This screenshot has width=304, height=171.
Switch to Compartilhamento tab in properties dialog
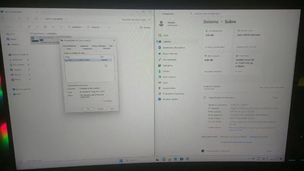[69, 46]
